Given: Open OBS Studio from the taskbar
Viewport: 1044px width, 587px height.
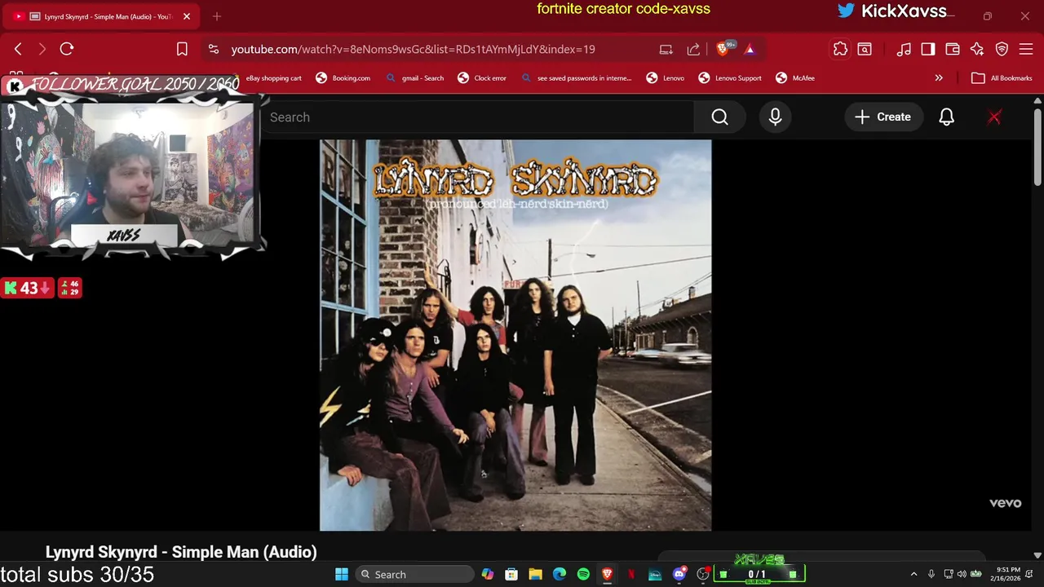Looking at the screenshot, I should pyautogui.click(x=703, y=575).
